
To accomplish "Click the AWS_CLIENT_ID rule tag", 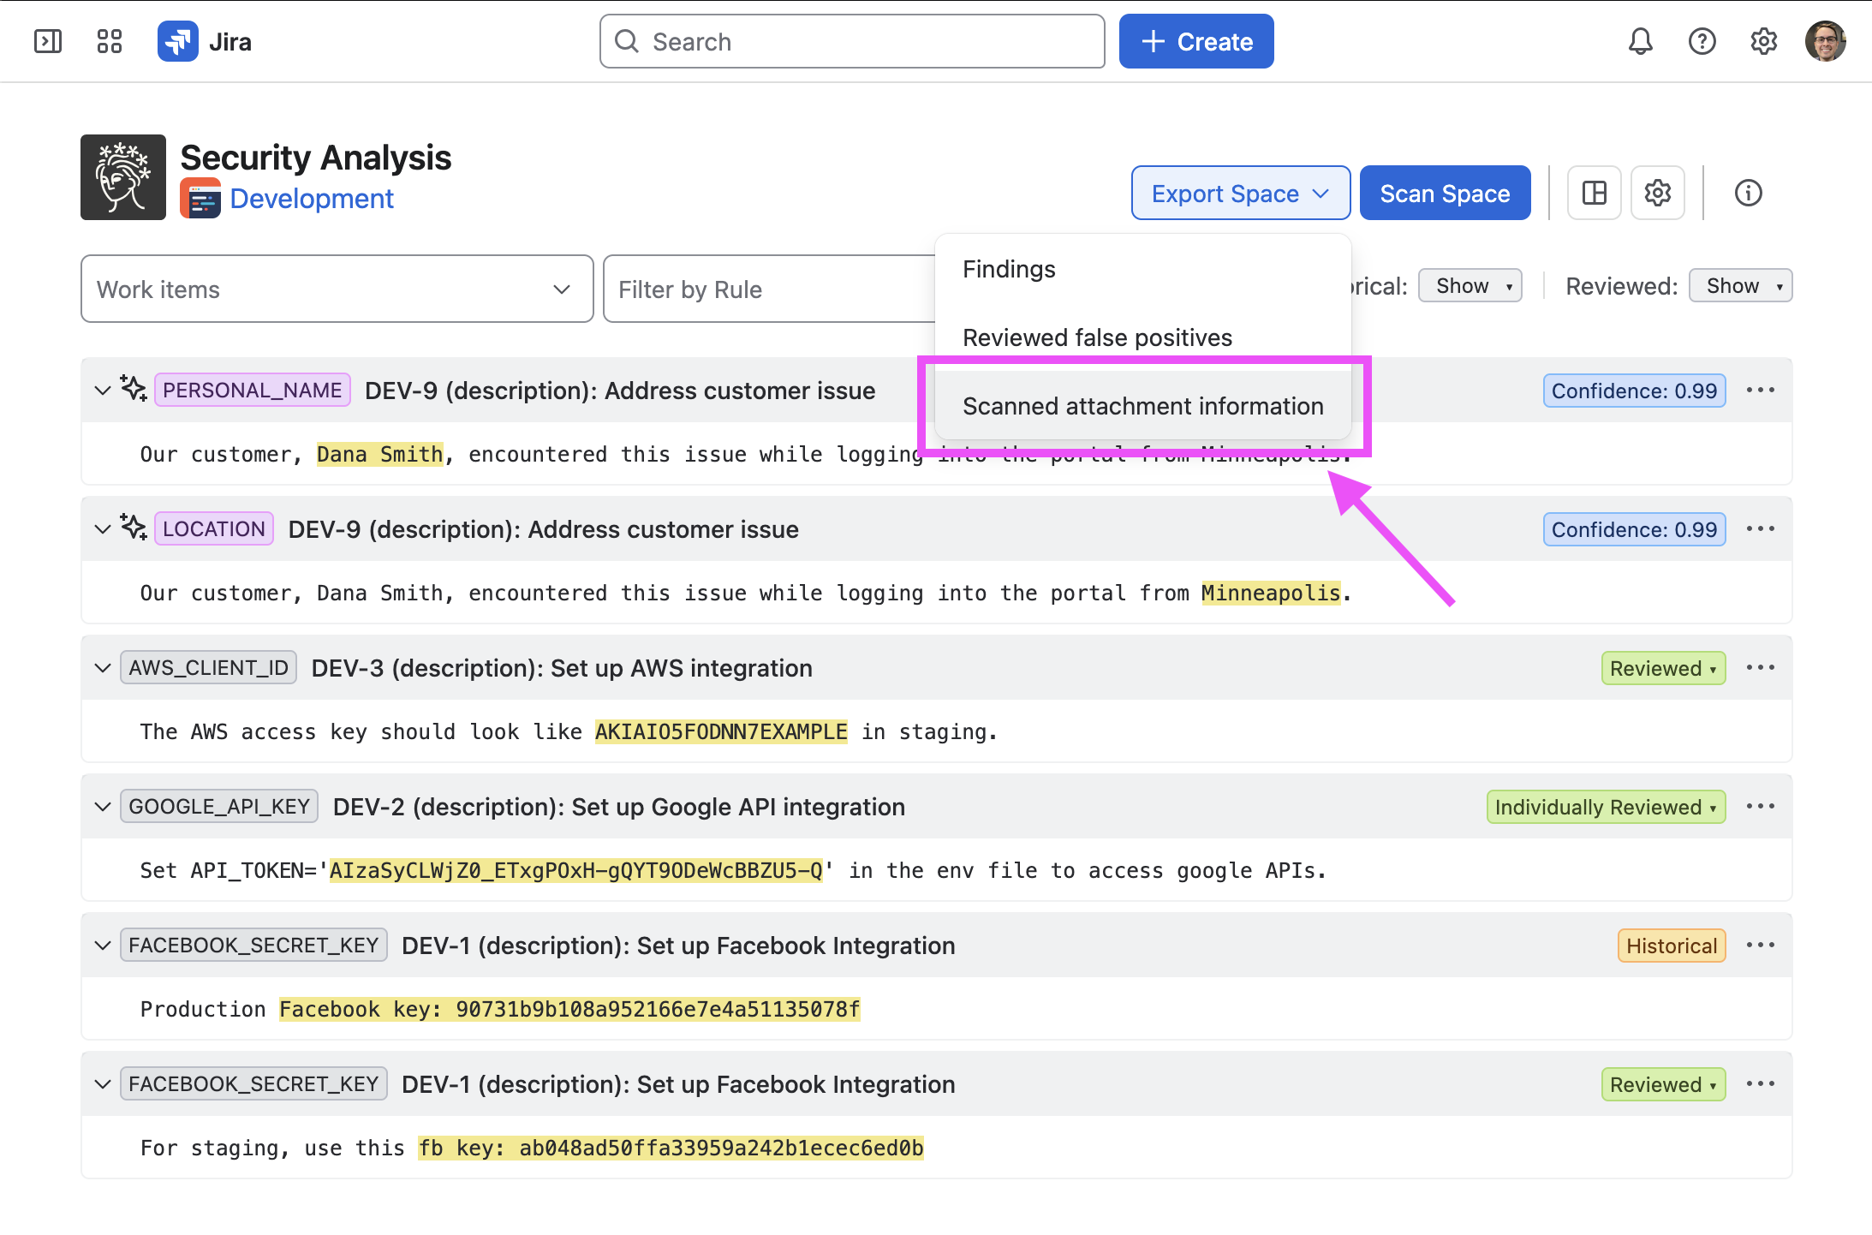I will tap(209, 668).
